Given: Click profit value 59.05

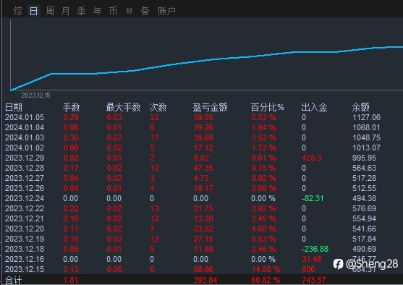Looking at the screenshot, I should (203, 117).
